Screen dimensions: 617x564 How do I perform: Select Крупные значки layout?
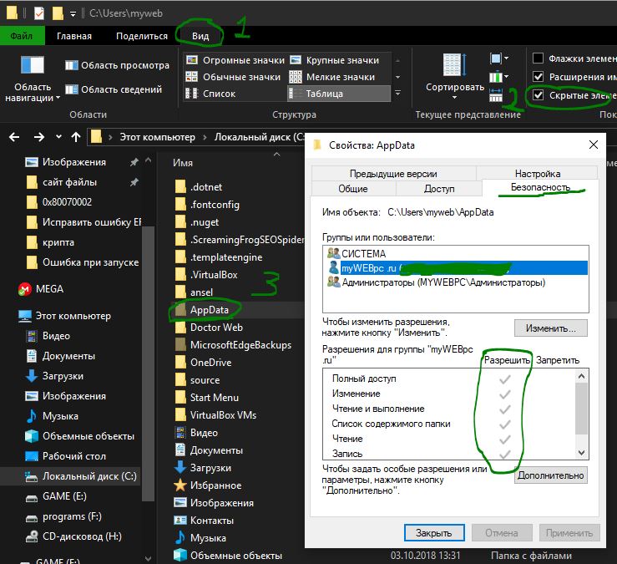click(x=335, y=60)
